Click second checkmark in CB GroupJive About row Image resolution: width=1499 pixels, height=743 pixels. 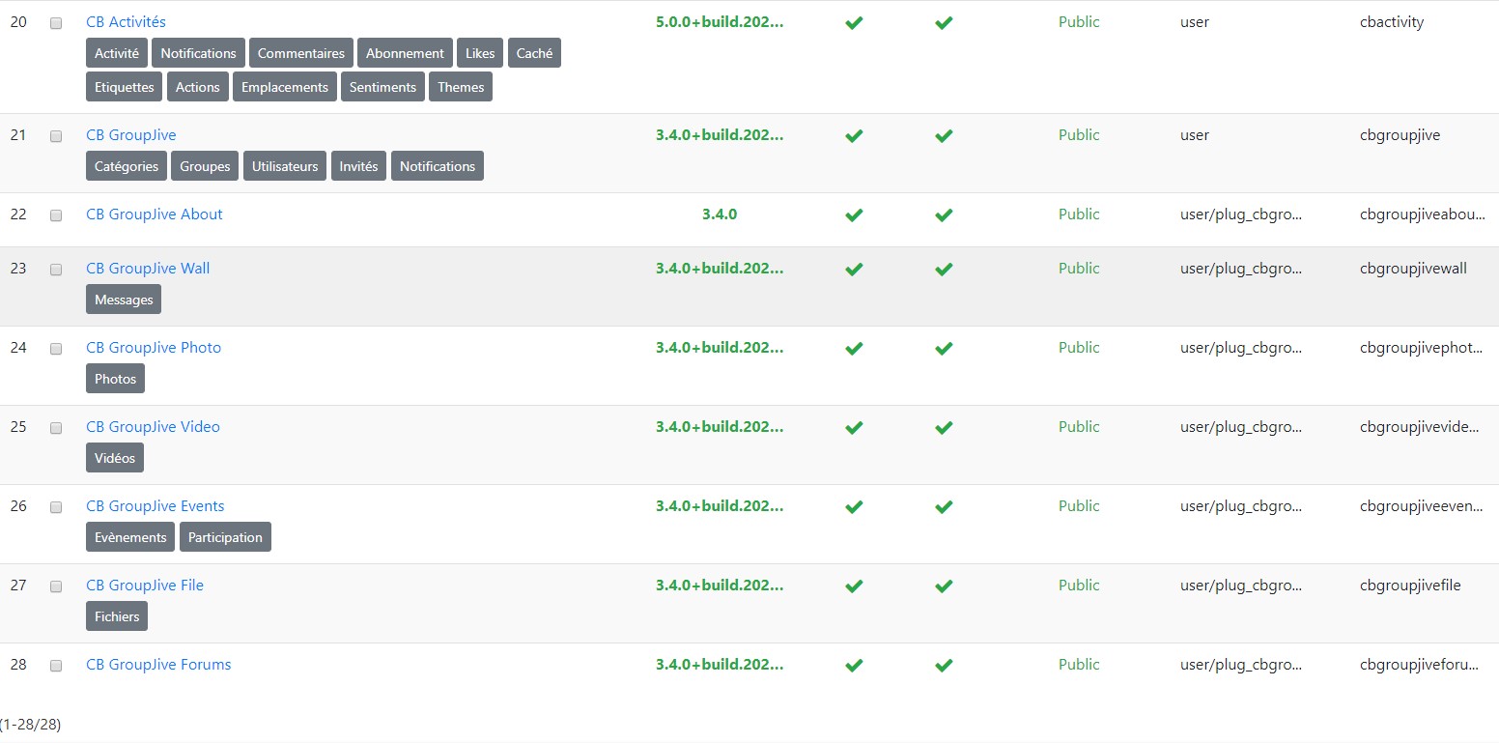click(x=944, y=214)
